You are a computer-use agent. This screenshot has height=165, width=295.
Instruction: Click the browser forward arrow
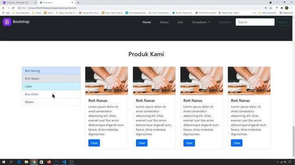click(8, 8)
